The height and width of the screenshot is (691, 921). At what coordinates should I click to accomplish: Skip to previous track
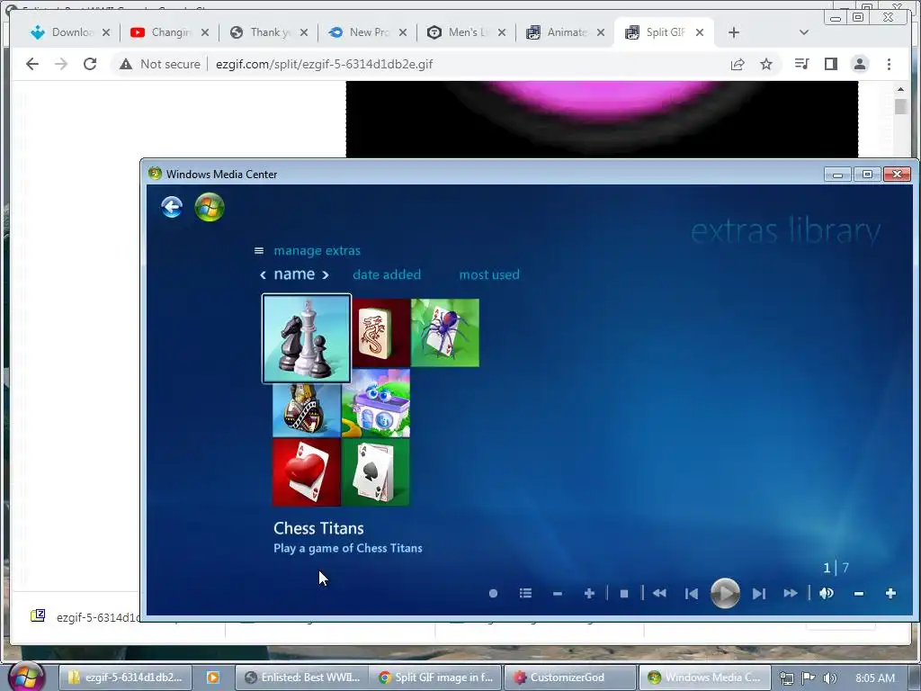pos(692,594)
